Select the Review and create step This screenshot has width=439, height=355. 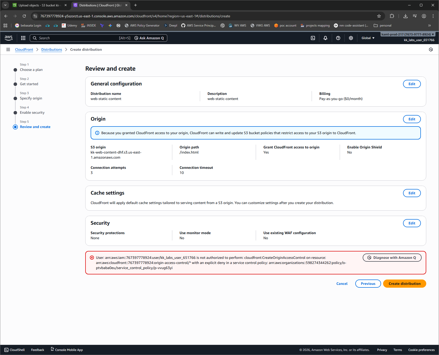35,127
